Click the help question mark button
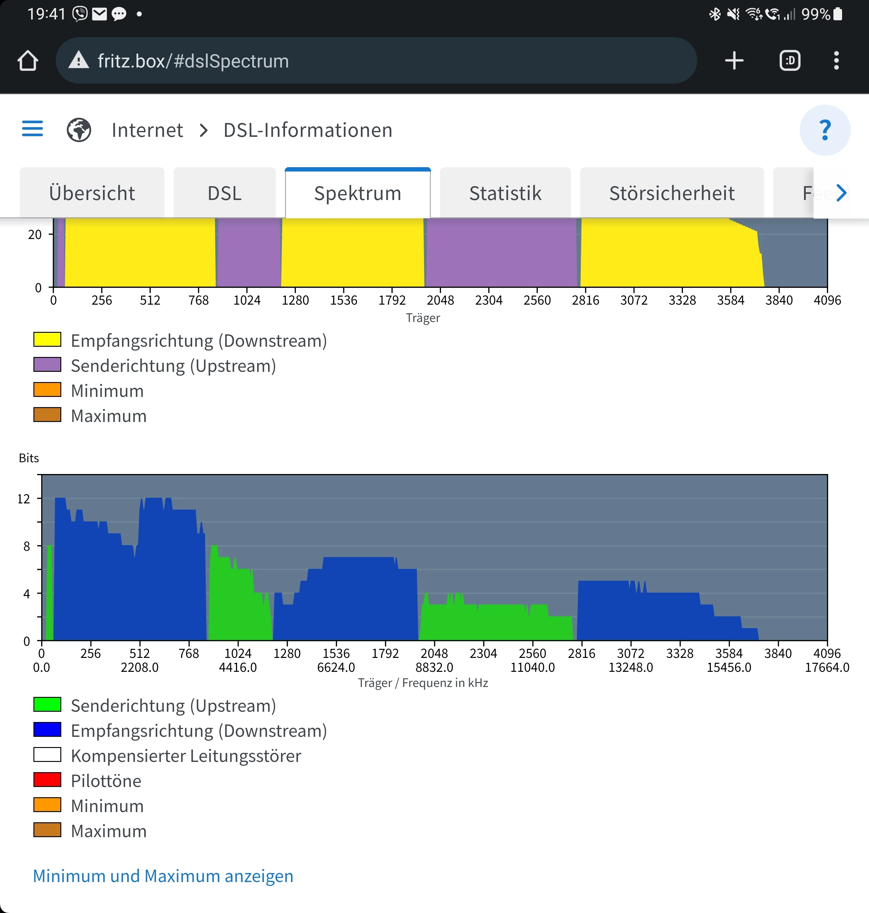869x913 pixels. pos(824,130)
